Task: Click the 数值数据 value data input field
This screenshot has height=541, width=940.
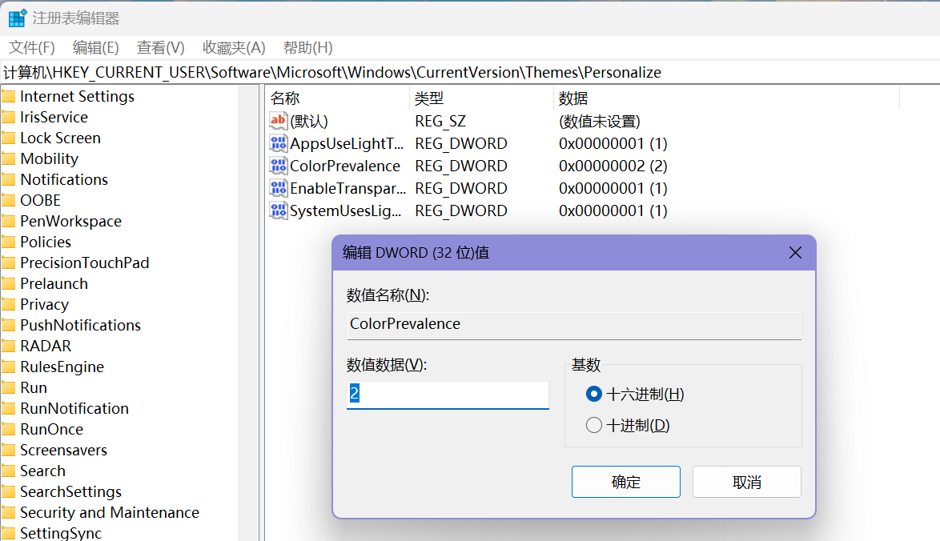Action: point(448,395)
